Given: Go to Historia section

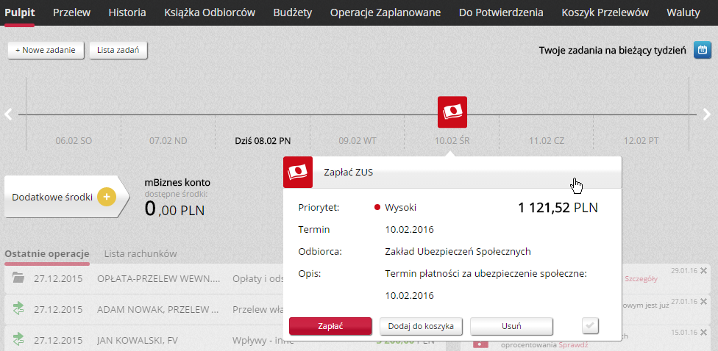Looking at the screenshot, I should coord(127,12).
